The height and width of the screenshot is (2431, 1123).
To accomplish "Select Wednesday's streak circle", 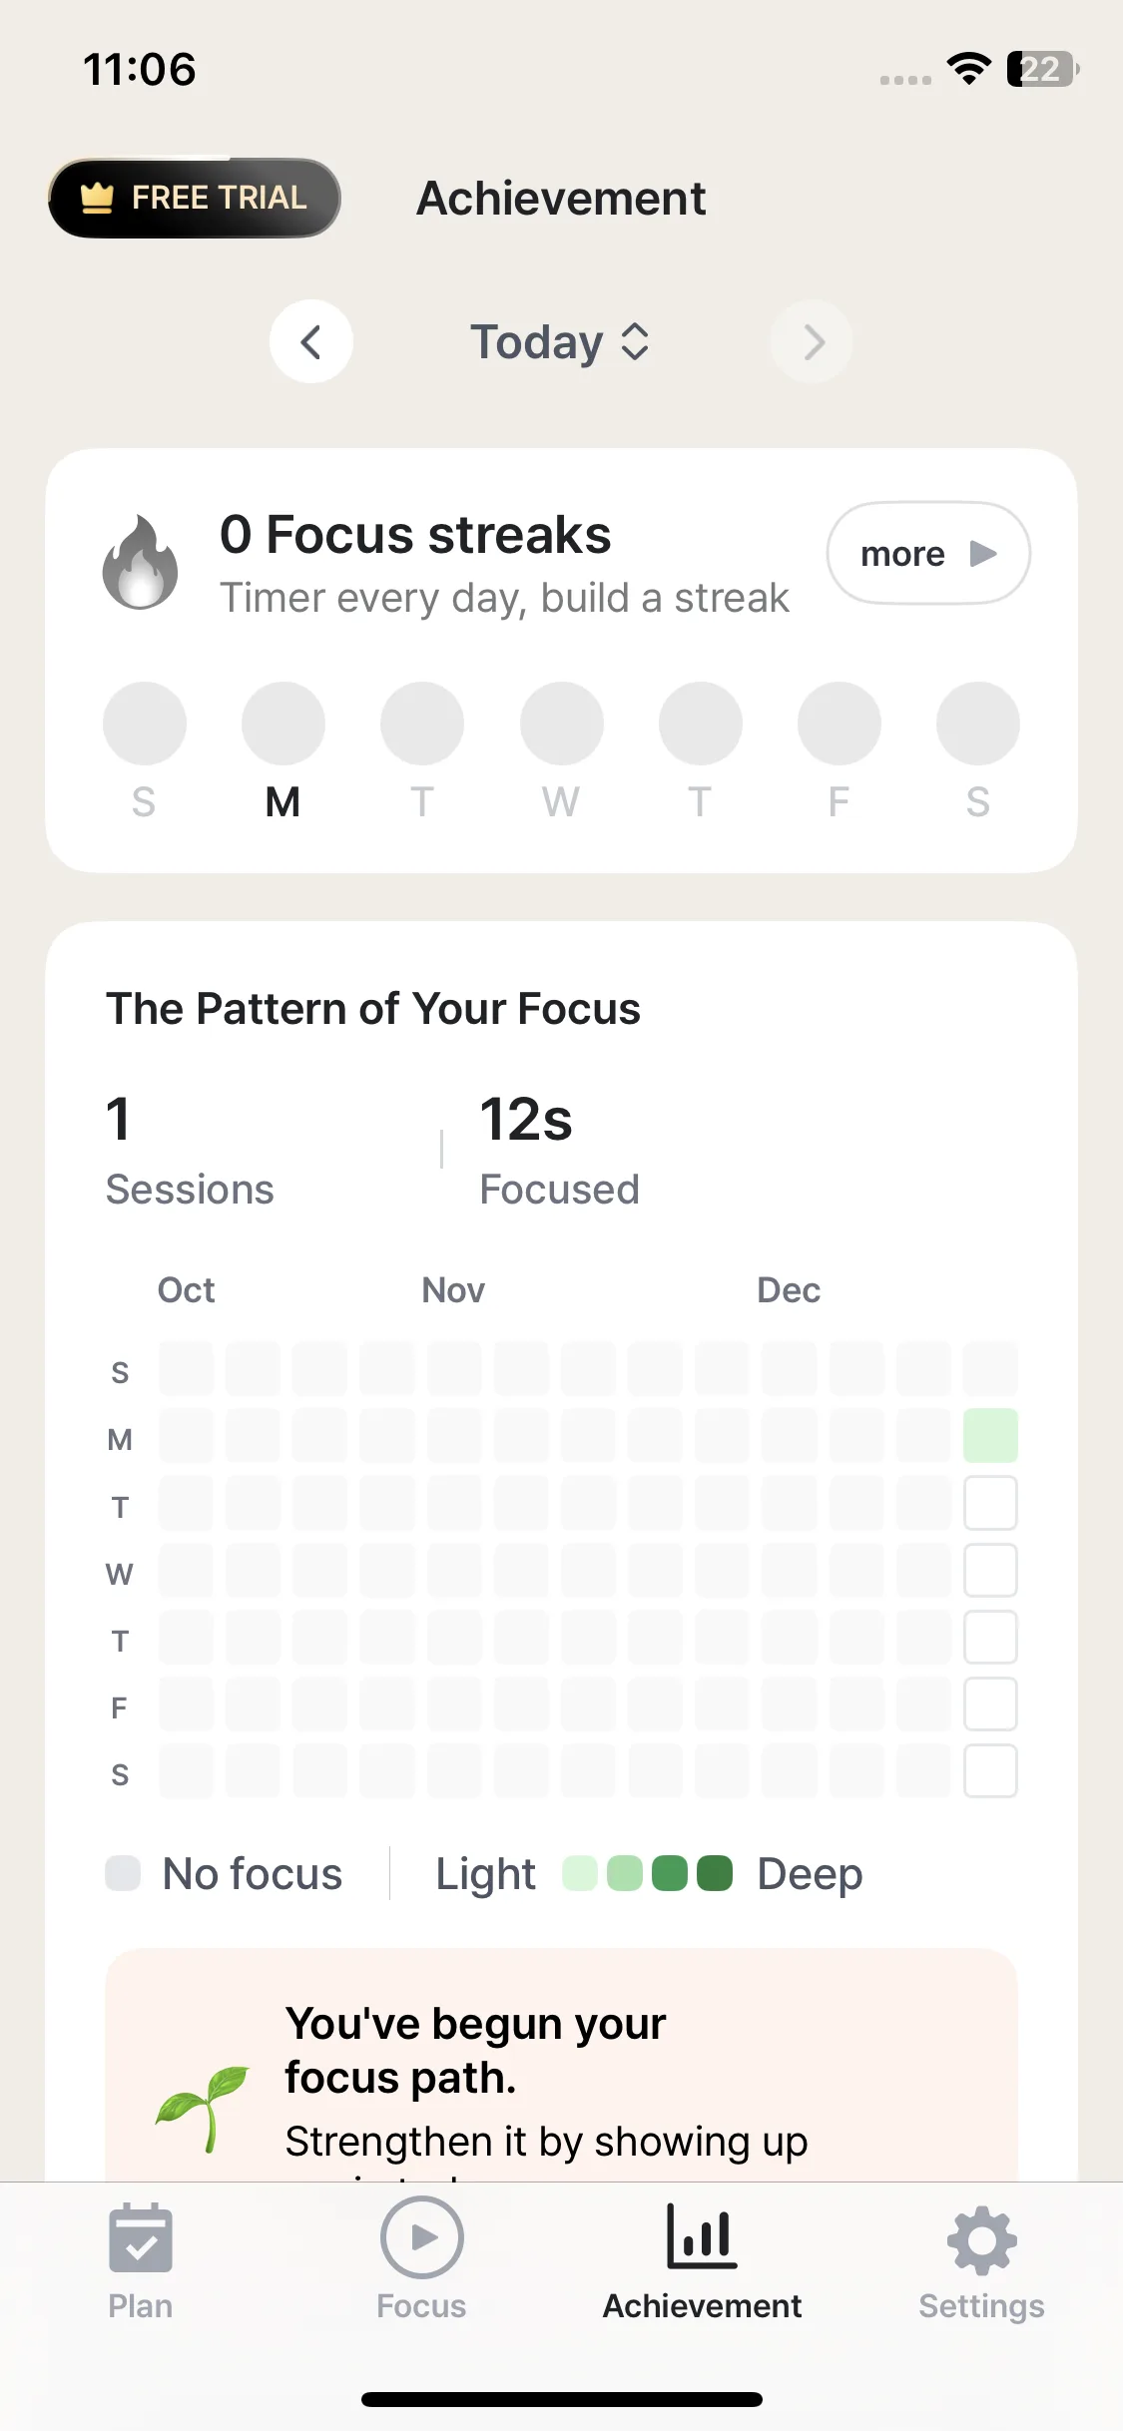I will pos(561,724).
